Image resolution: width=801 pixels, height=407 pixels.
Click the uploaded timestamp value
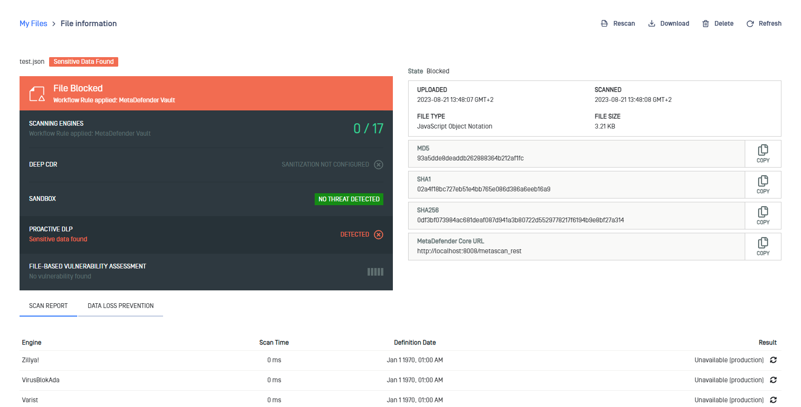tap(455, 100)
